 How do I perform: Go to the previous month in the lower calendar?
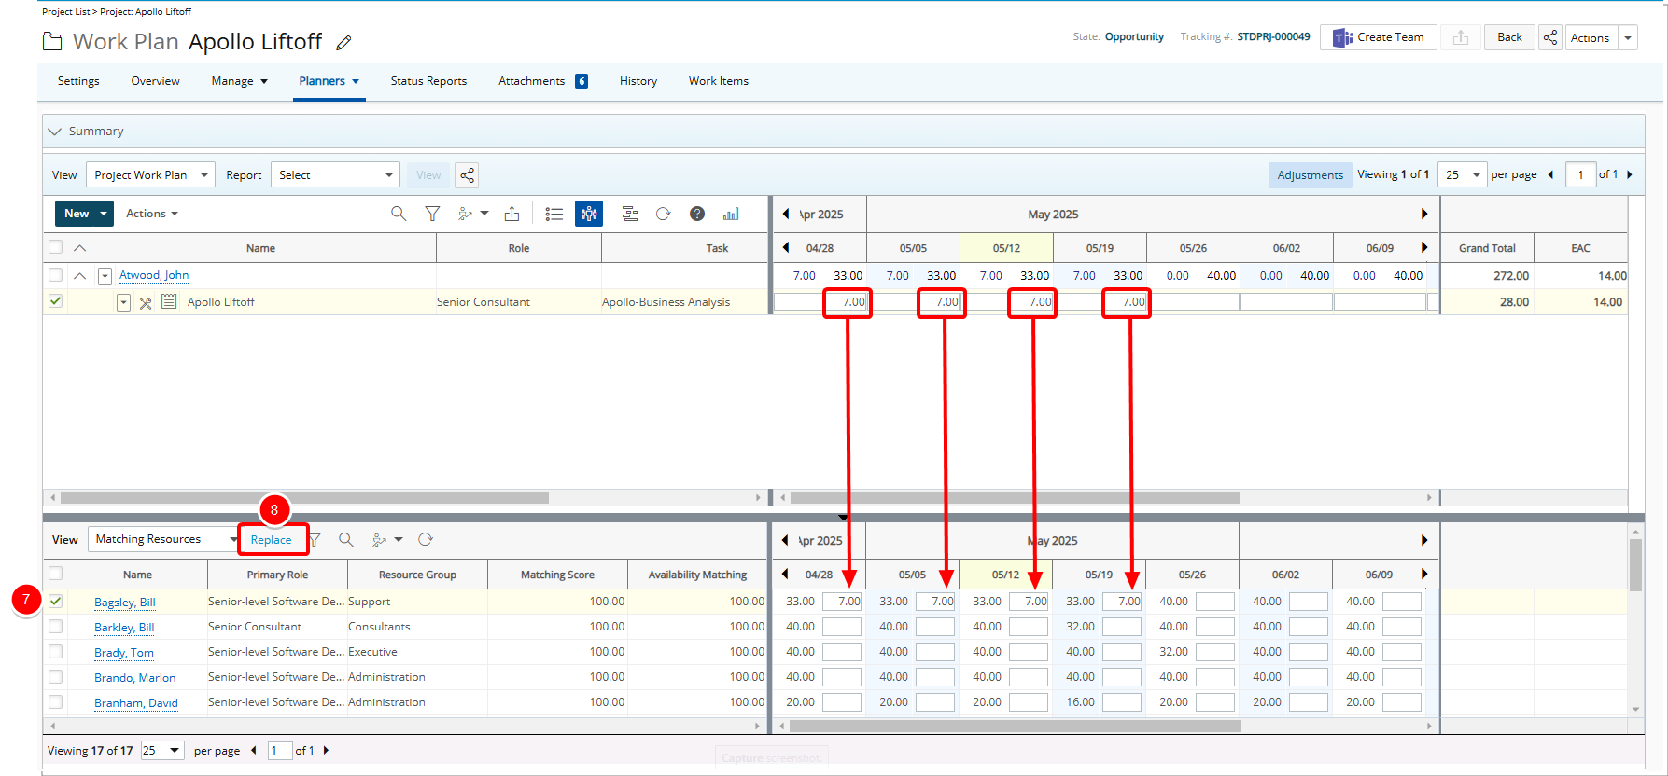tap(786, 540)
